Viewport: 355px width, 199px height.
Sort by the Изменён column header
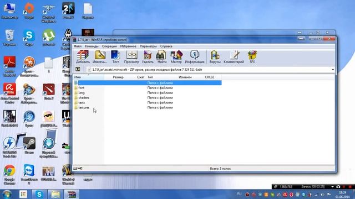[x=185, y=77]
